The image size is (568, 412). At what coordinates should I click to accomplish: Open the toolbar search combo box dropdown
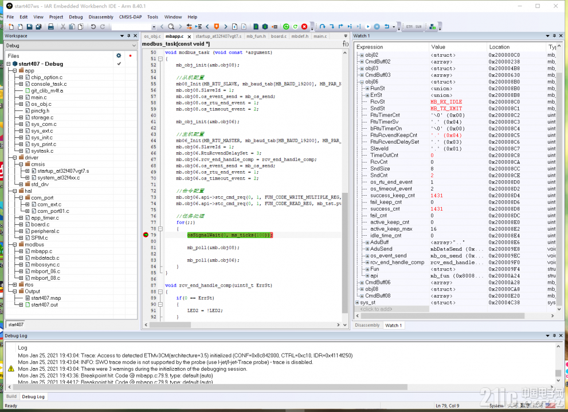pos(154,27)
